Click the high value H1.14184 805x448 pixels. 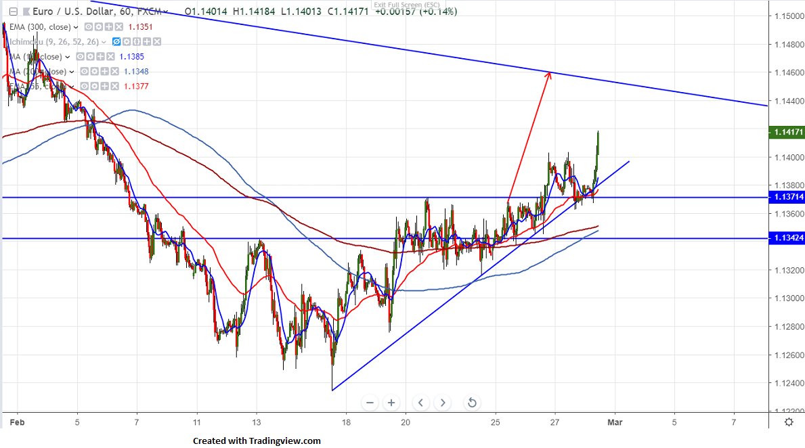tap(254, 12)
